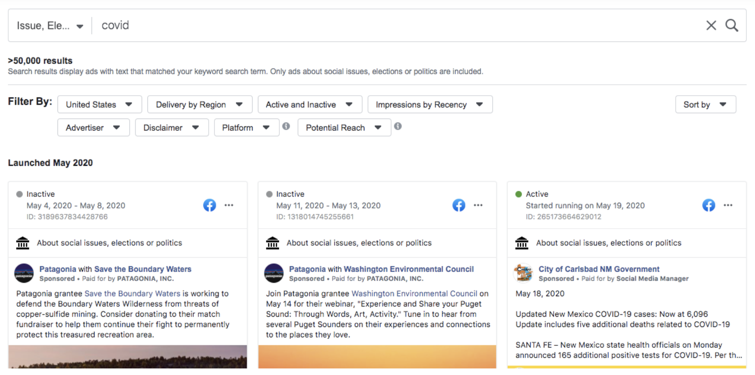Open the Sort by dropdown
755x375 pixels.
pyautogui.click(x=705, y=105)
